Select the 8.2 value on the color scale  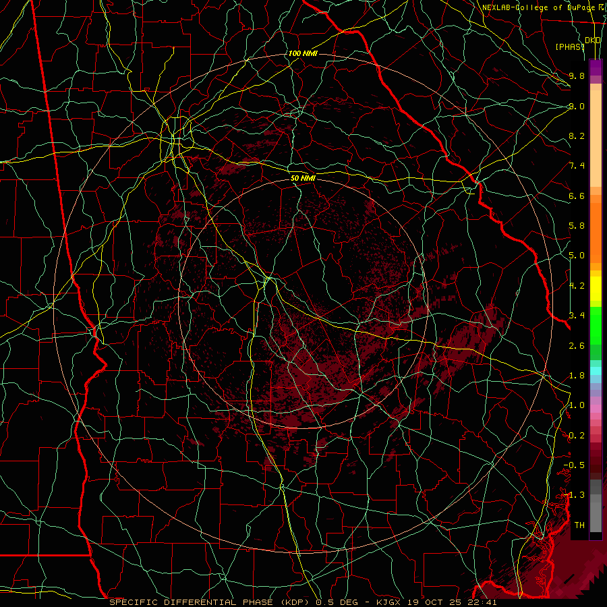[577, 136]
